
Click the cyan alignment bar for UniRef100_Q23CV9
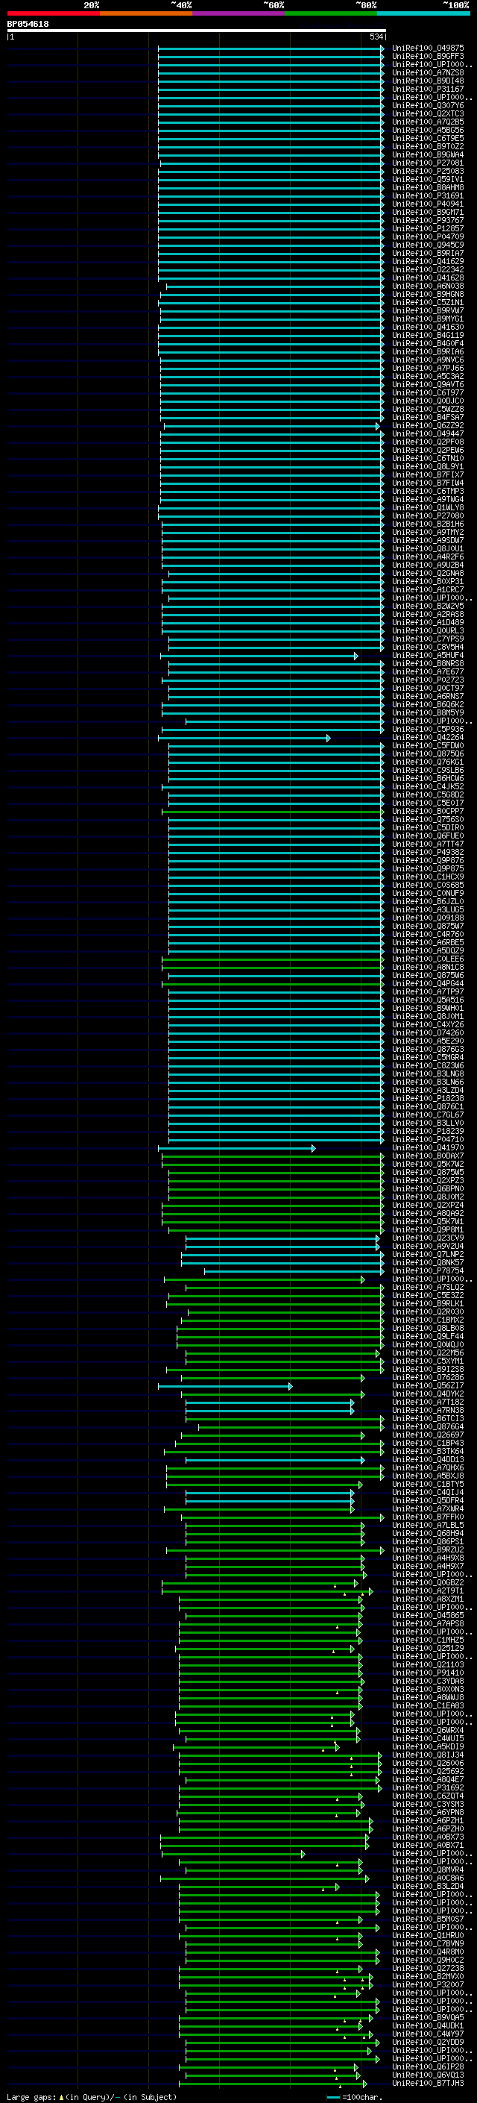click(282, 1238)
